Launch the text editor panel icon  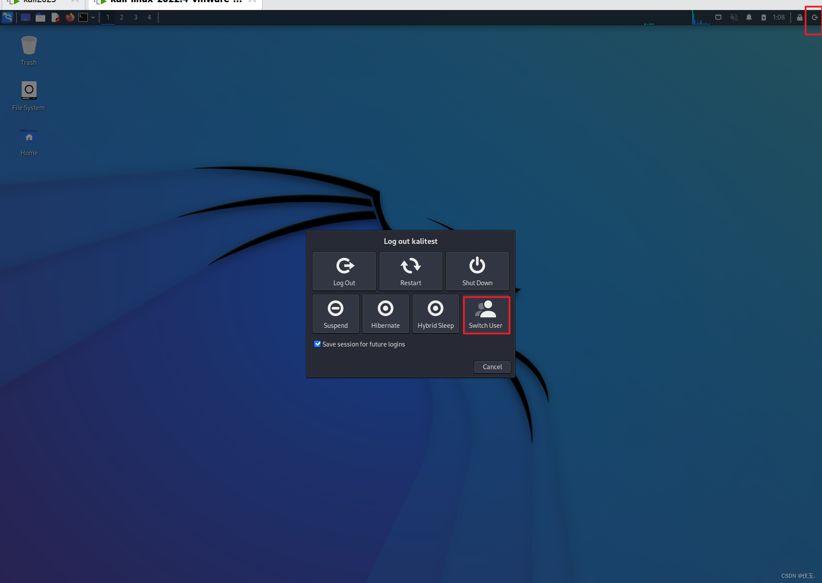pos(55,17)
